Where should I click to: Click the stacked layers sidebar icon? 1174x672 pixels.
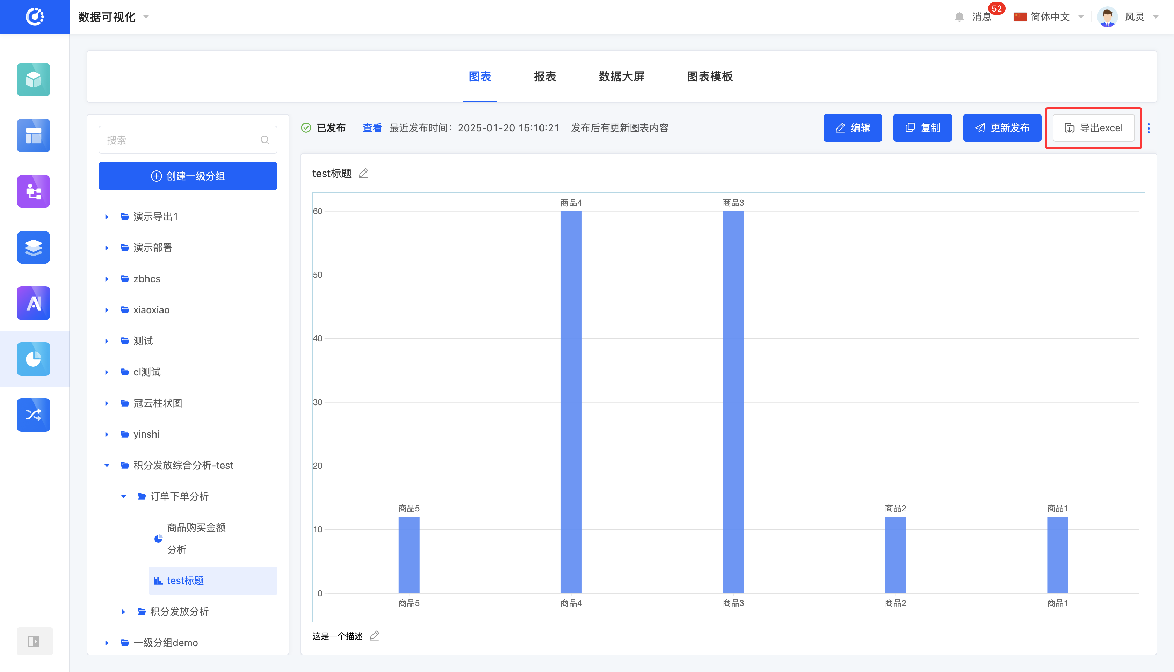(33, 247)
